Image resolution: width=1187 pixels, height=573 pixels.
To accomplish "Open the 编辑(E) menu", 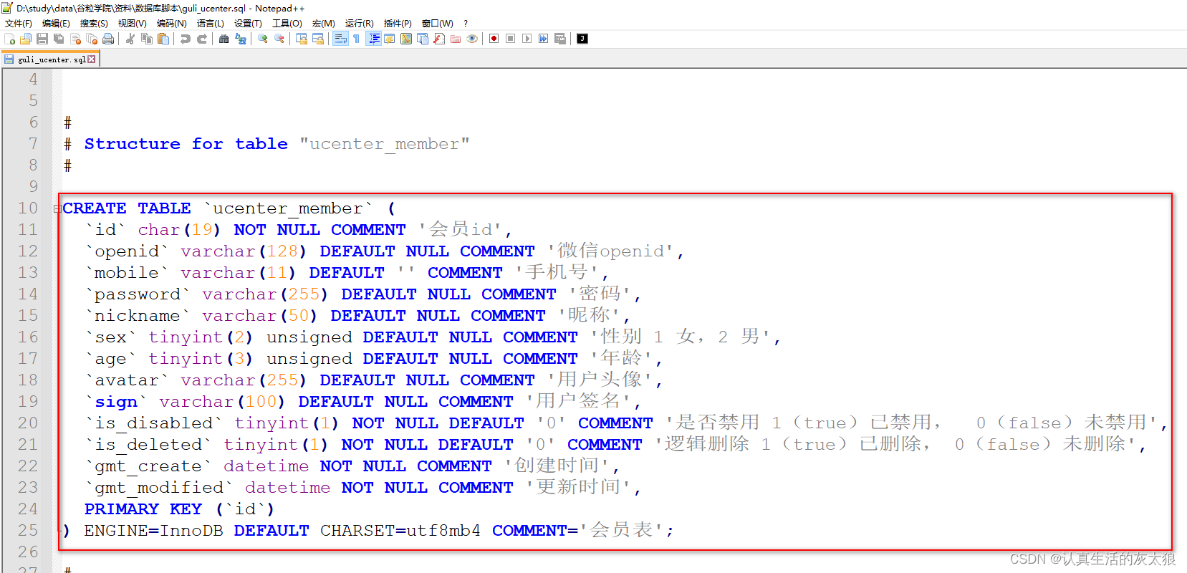I will pos(56,24).
